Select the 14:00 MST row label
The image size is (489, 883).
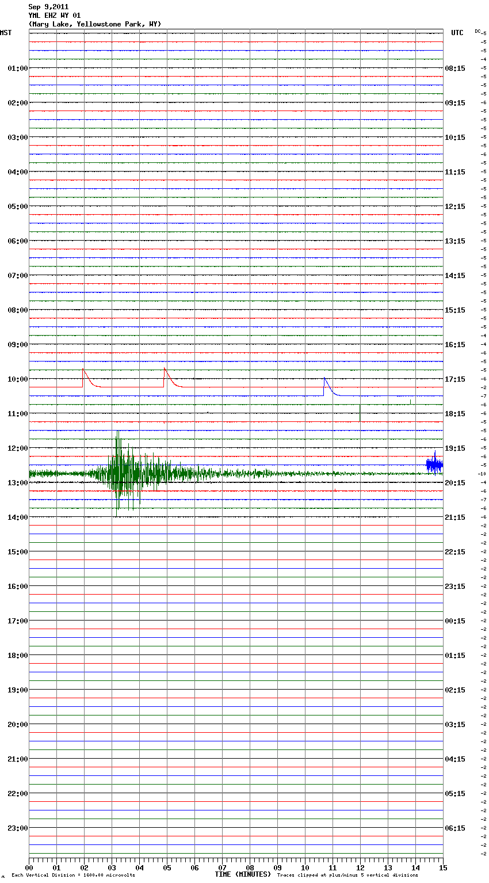[x=17, y=517]
